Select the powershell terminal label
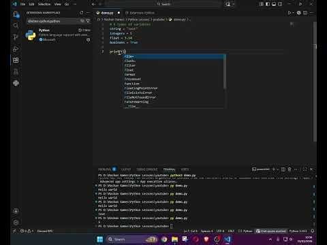The width and height of the screenshot is (327, 245). coord(261,169)
